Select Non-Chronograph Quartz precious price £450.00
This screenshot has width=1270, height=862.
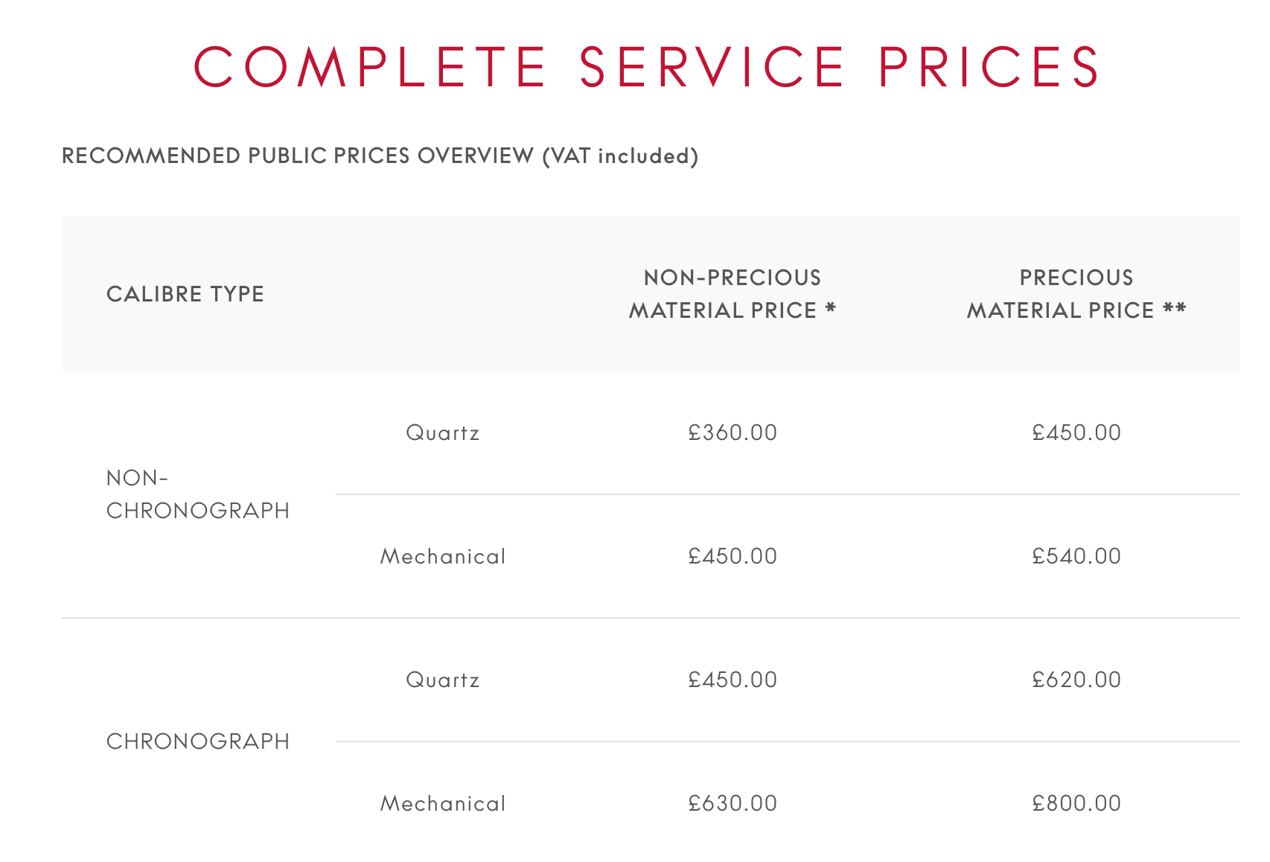[x=1076, y=432]
